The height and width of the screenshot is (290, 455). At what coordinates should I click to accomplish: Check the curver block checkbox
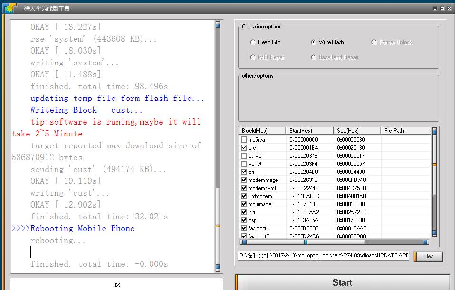pyautogui.click(x=244, y=156)
